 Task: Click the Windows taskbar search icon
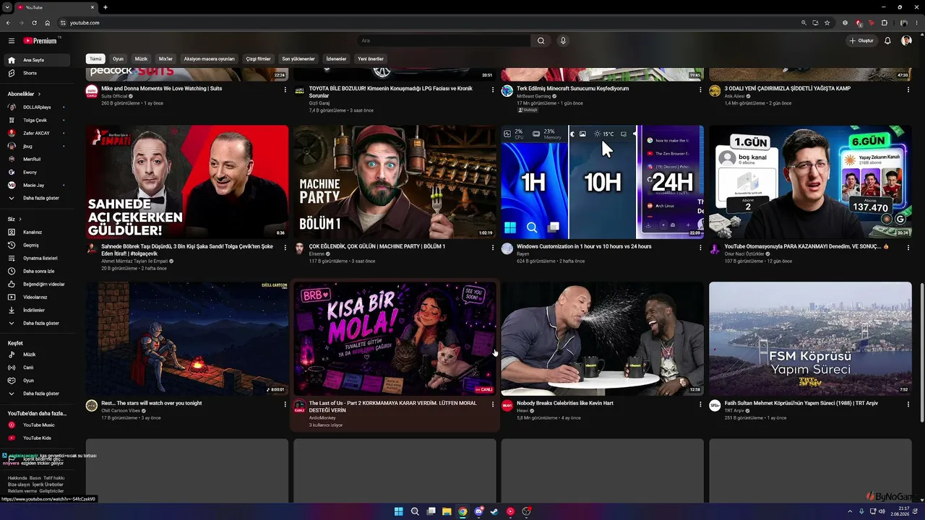(x=415, y=511)
